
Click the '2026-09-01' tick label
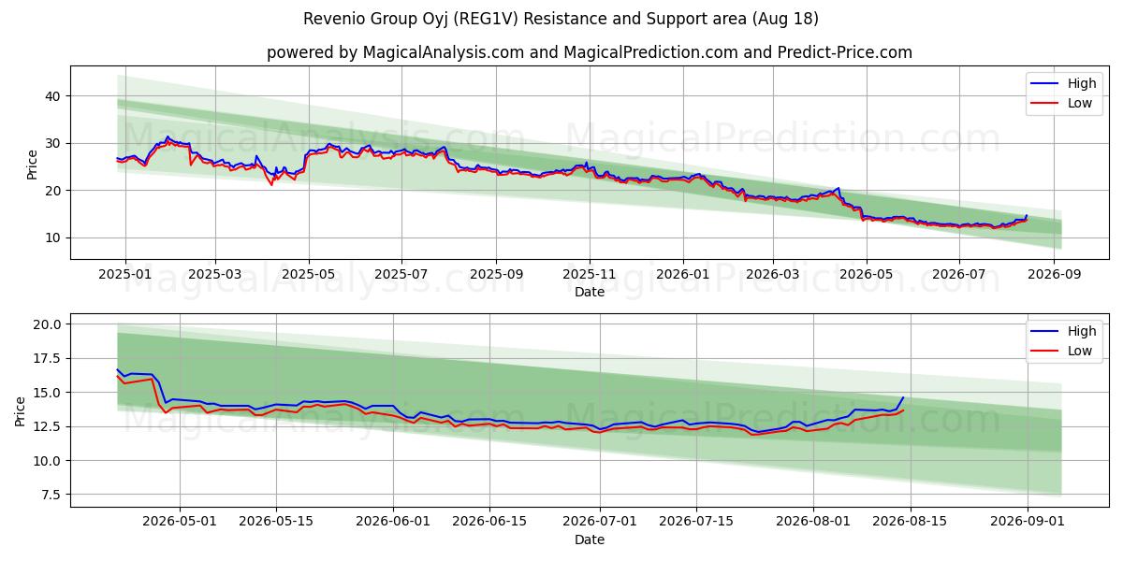point(1027,522)
